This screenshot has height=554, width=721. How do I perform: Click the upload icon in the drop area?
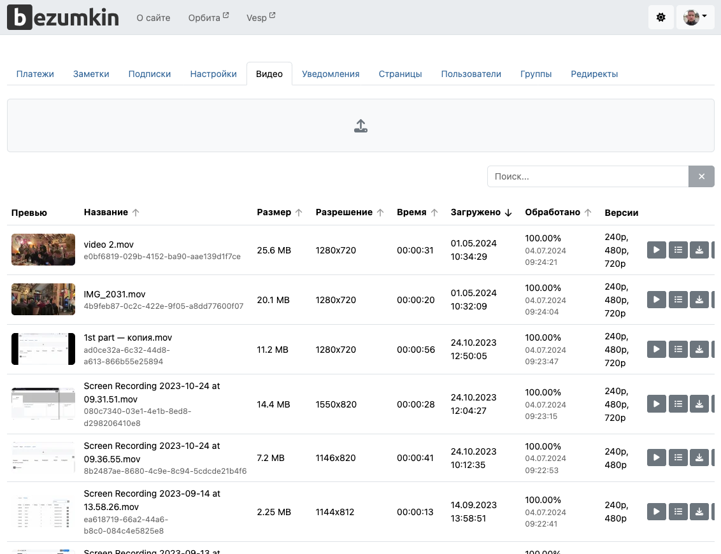click(x=360, y=126)
